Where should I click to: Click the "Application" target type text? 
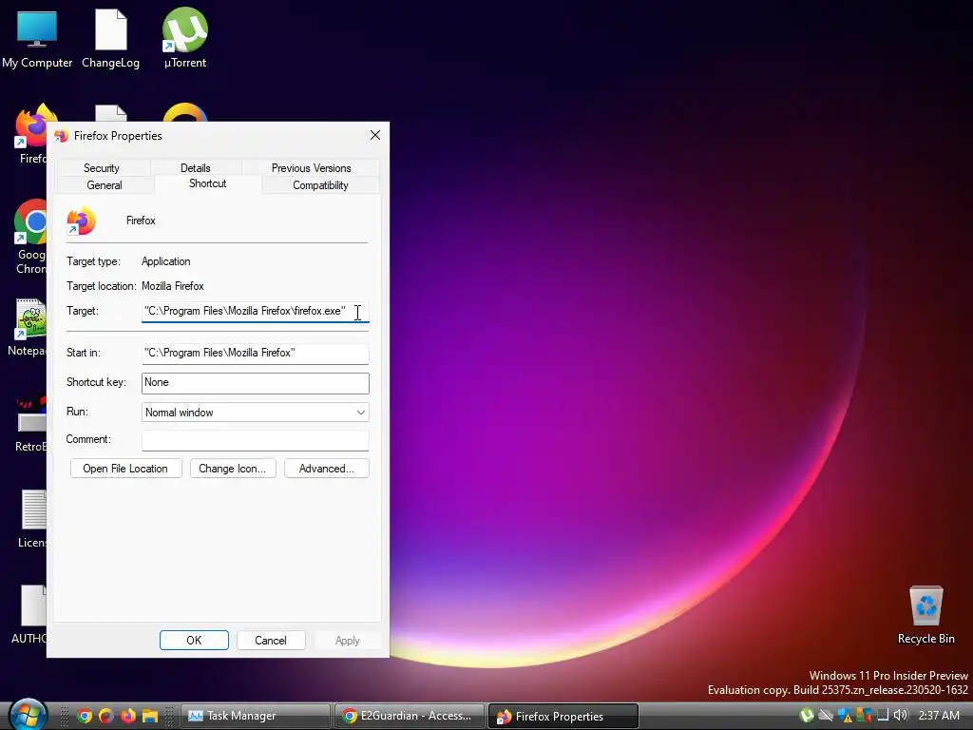coord(165,261)
